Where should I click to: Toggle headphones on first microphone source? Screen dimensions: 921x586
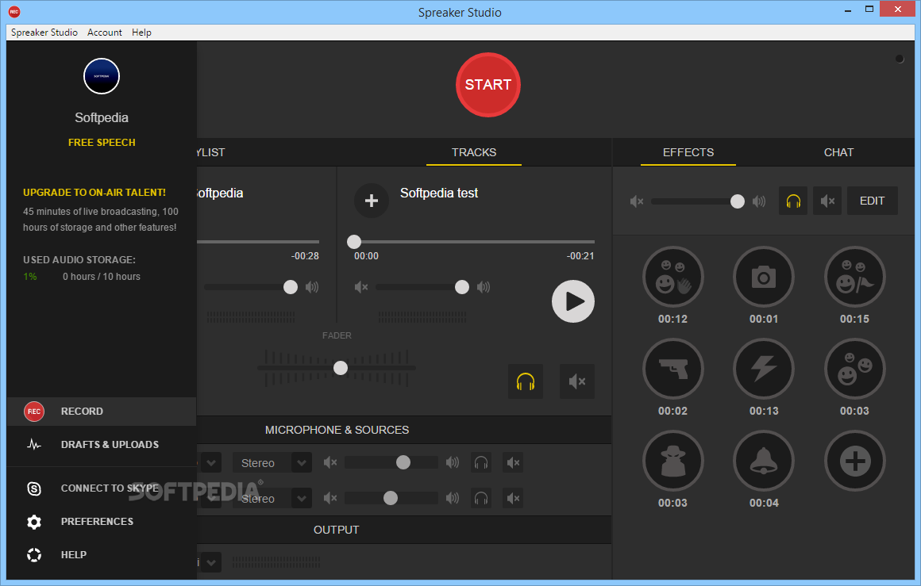pos(481,463)
